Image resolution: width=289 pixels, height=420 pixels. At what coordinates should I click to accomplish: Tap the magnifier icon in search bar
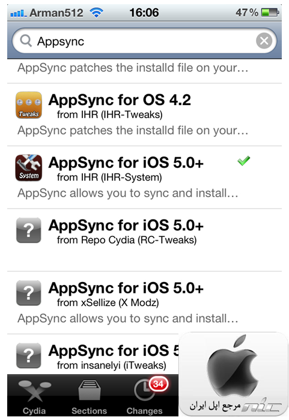click(x=26, y=41)
